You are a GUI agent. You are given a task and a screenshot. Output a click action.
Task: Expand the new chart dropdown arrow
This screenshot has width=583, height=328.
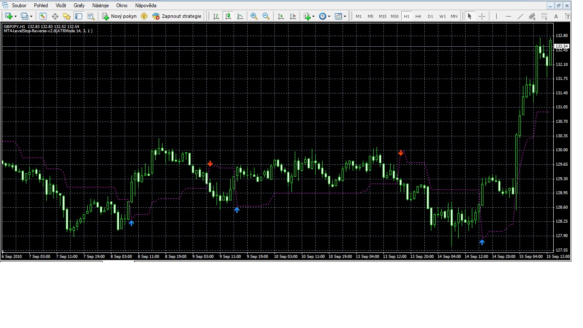16,16
